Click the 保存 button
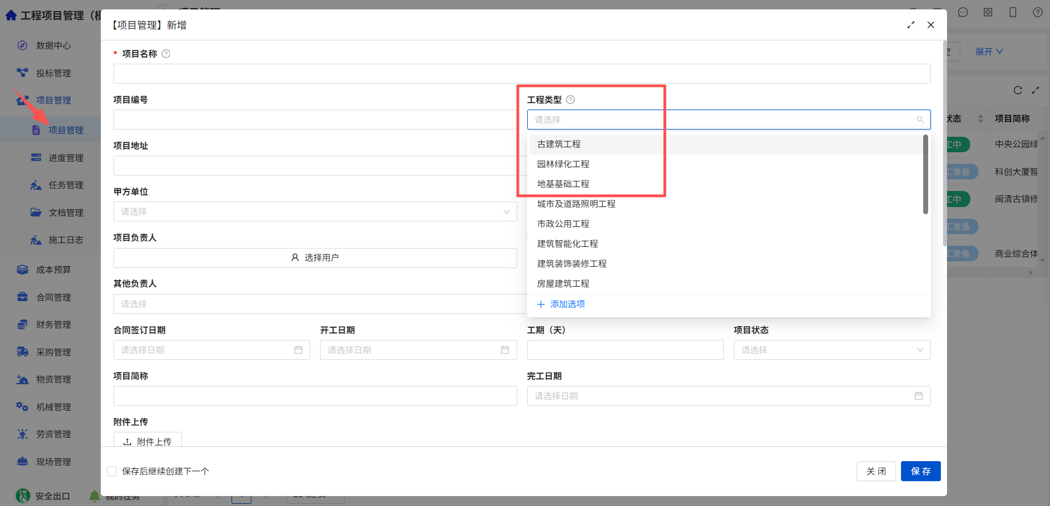The width and height of the screenshot is (1050, 506). point(920,471)
